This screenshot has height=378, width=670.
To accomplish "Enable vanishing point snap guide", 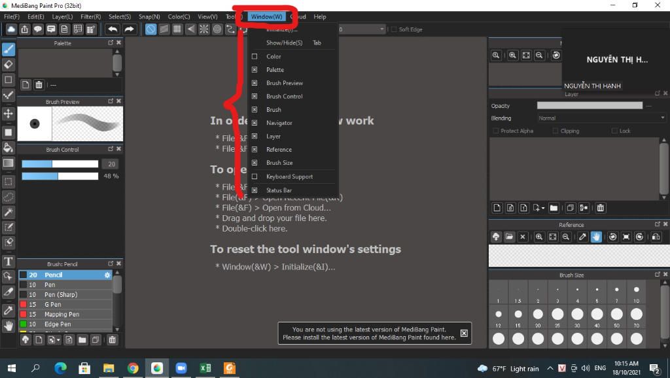I will [x=190, y=29].
